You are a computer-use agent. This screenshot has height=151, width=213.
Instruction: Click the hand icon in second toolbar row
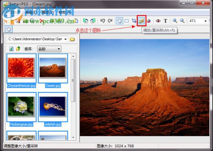(9, 29)
